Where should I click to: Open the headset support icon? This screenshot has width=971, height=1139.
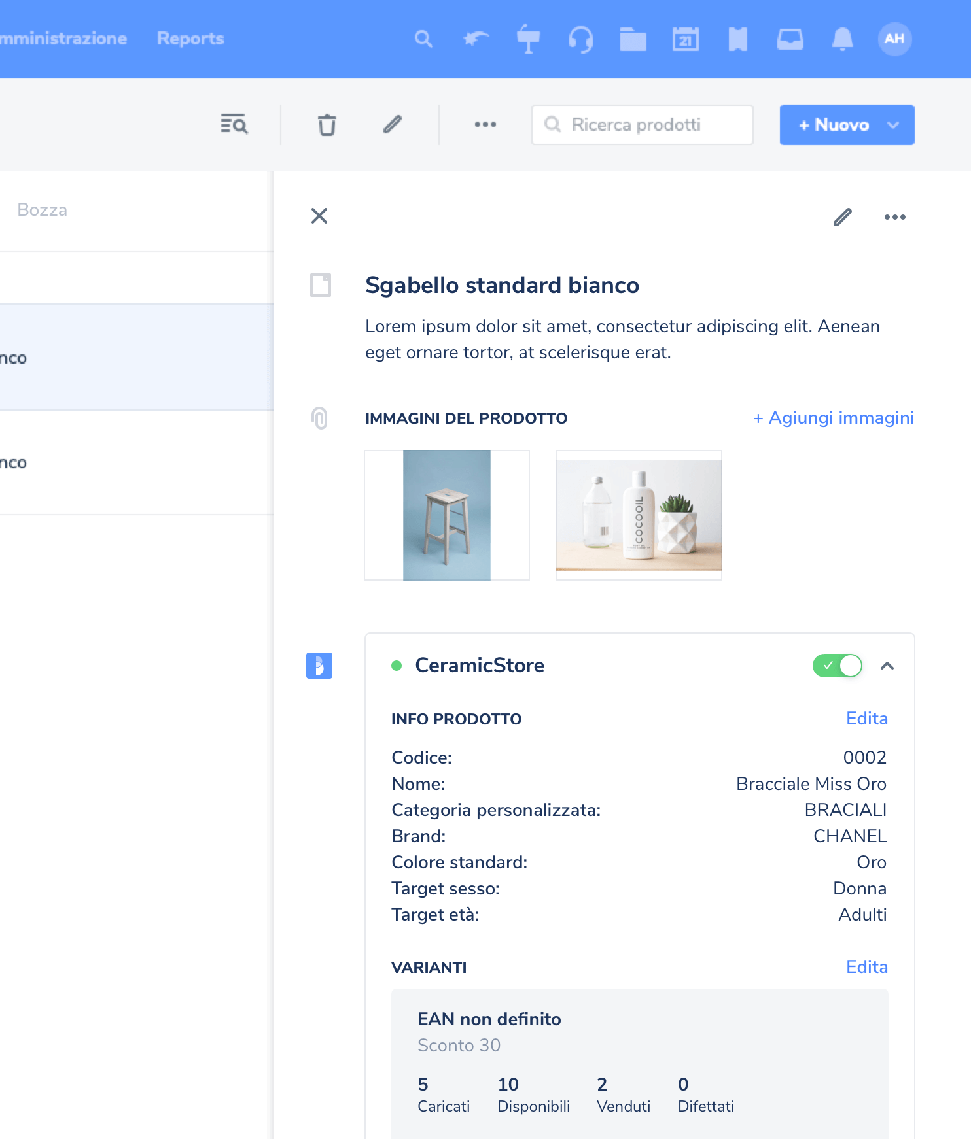pos(580,39)
